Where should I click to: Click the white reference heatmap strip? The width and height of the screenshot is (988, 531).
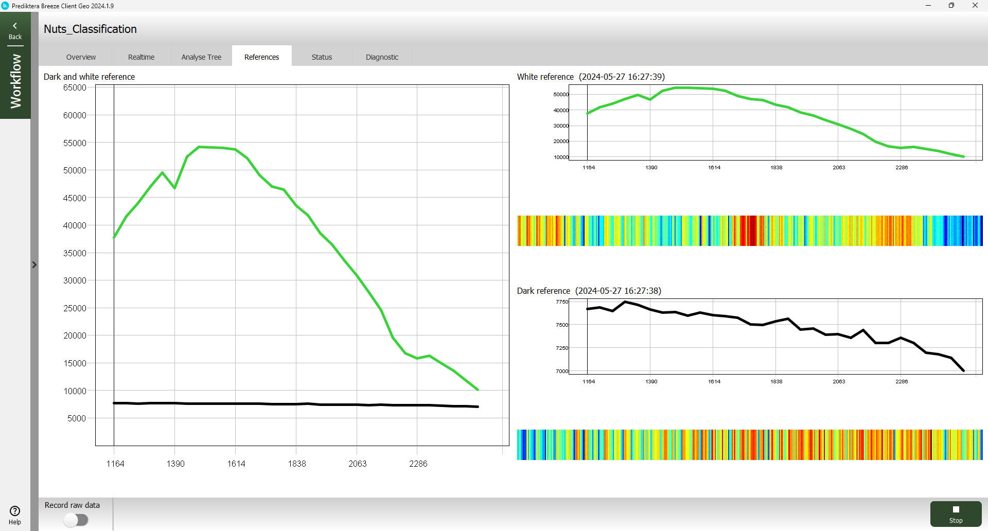749,231
